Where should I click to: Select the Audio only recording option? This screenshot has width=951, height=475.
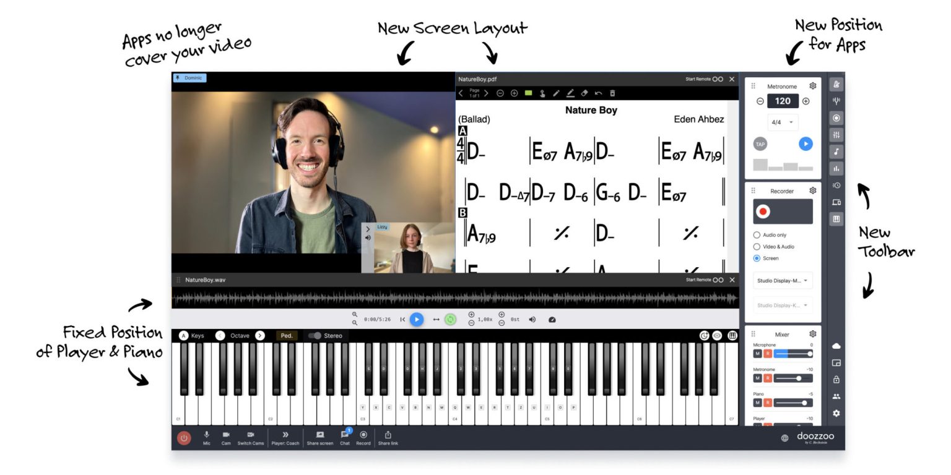click(x=757, y=235)
